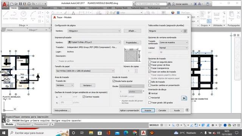Open the Tamaño de papel dropdown
The width and height of the screenshot is (242, 136).
click(85, 71)
